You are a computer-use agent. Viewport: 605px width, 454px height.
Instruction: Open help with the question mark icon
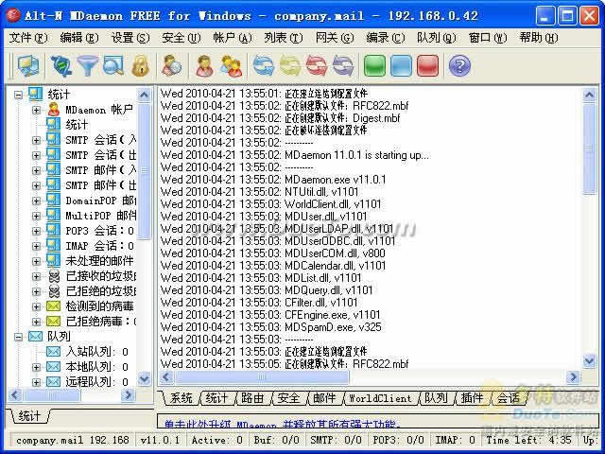click(459, 65)
